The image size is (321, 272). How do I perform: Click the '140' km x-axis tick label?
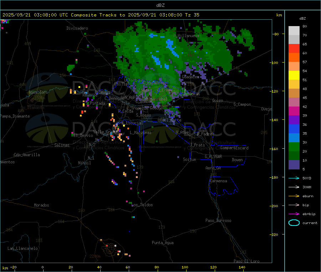coord(242,267)
